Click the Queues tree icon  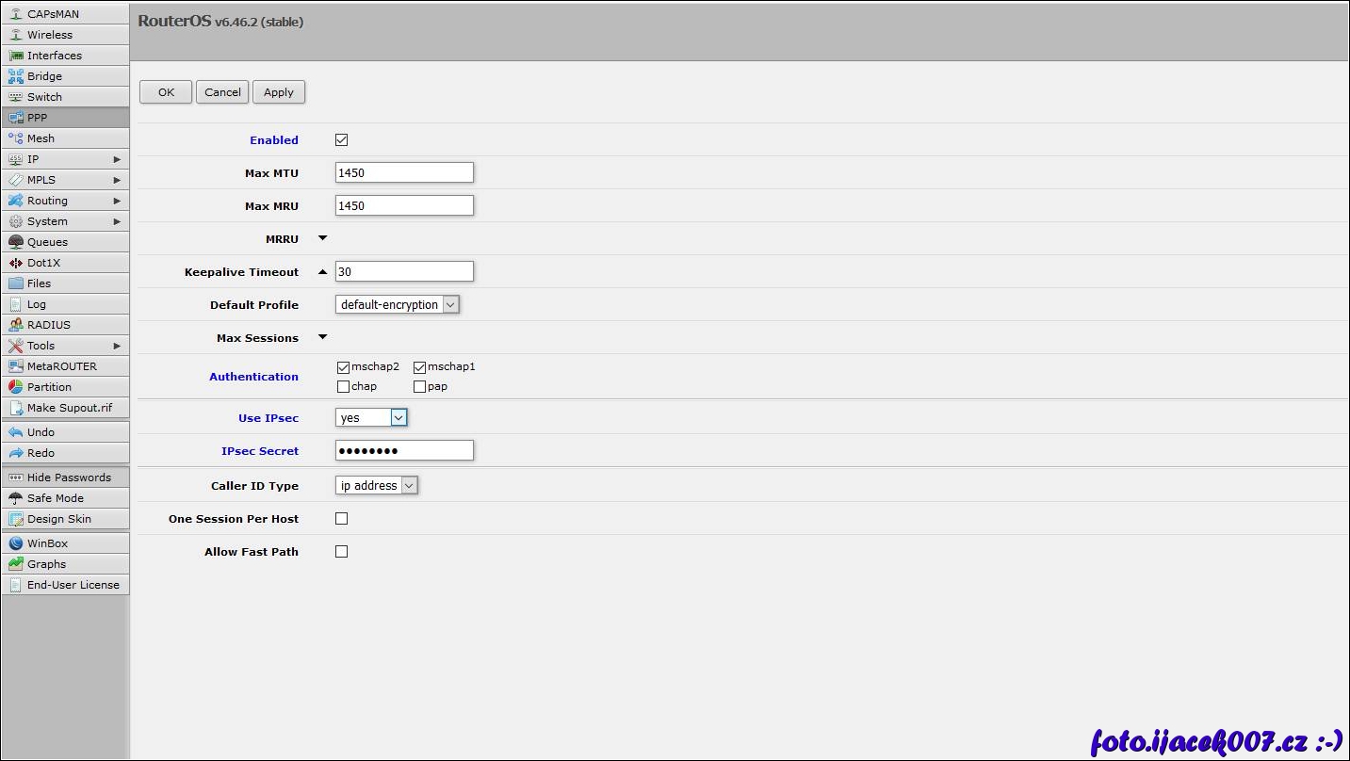point(16,242)
